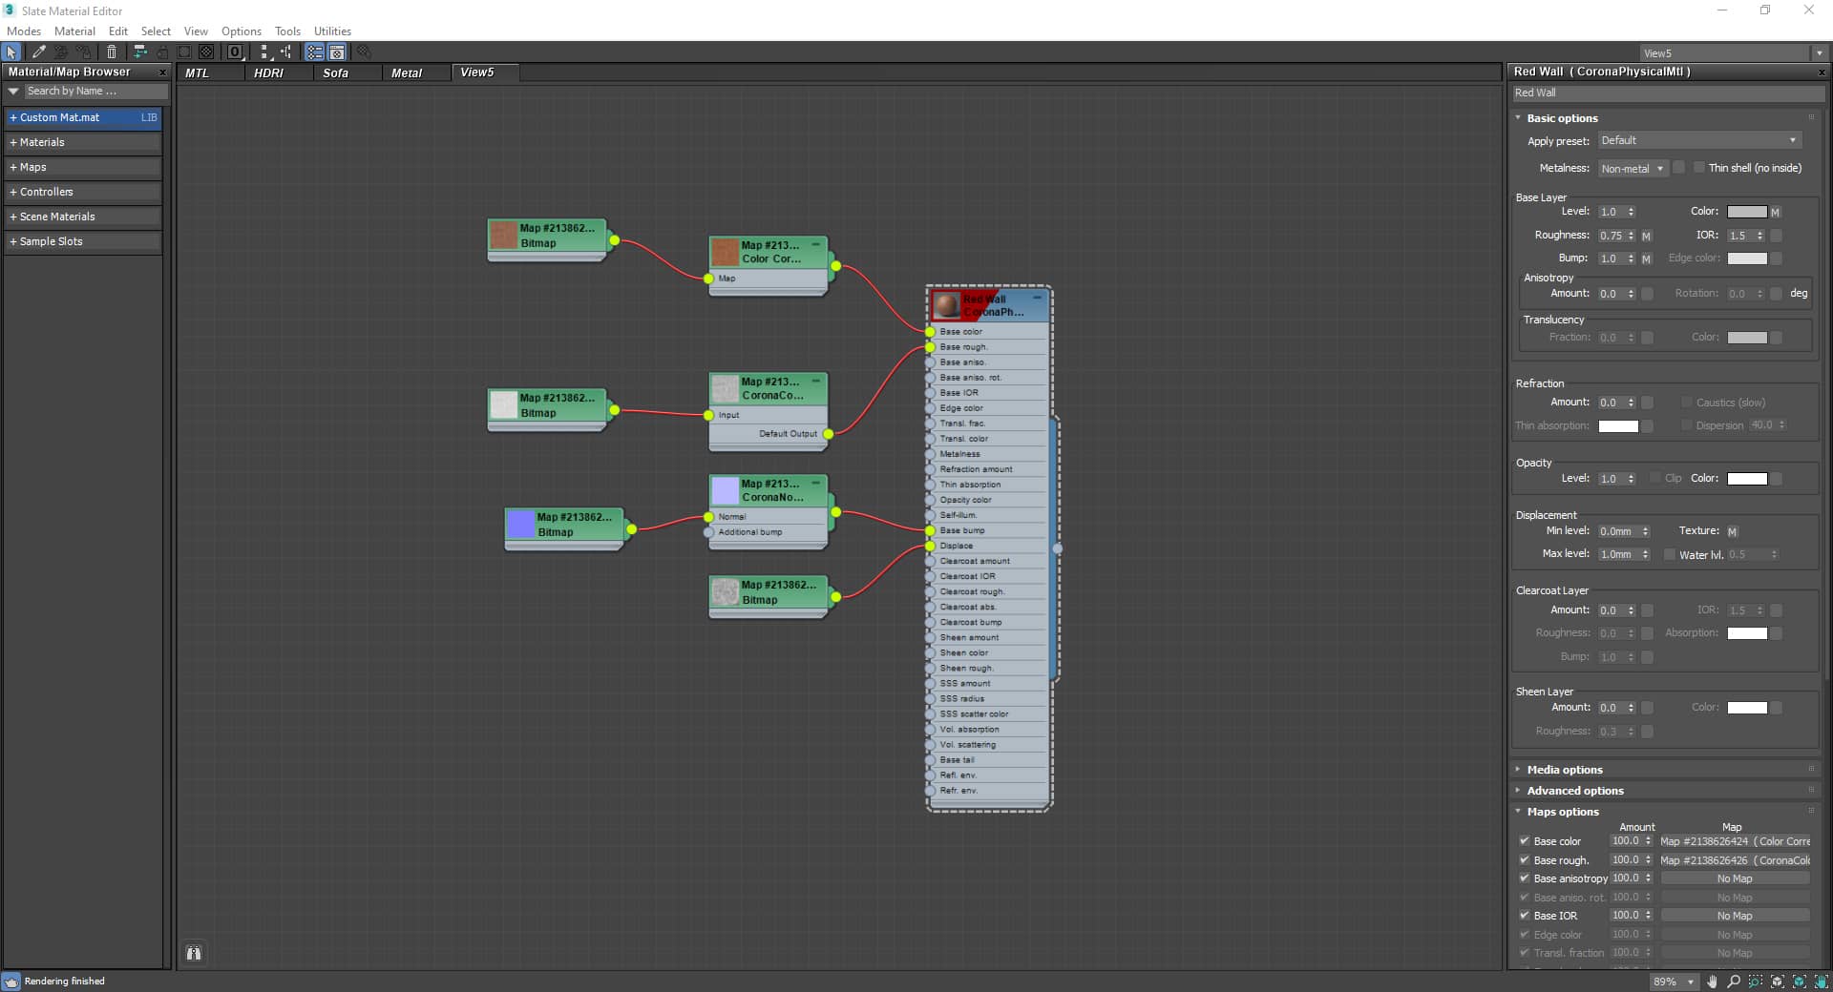1833x992 pixels.
Task: Click the Base IOR No Map button
Action: [1734, 916]
